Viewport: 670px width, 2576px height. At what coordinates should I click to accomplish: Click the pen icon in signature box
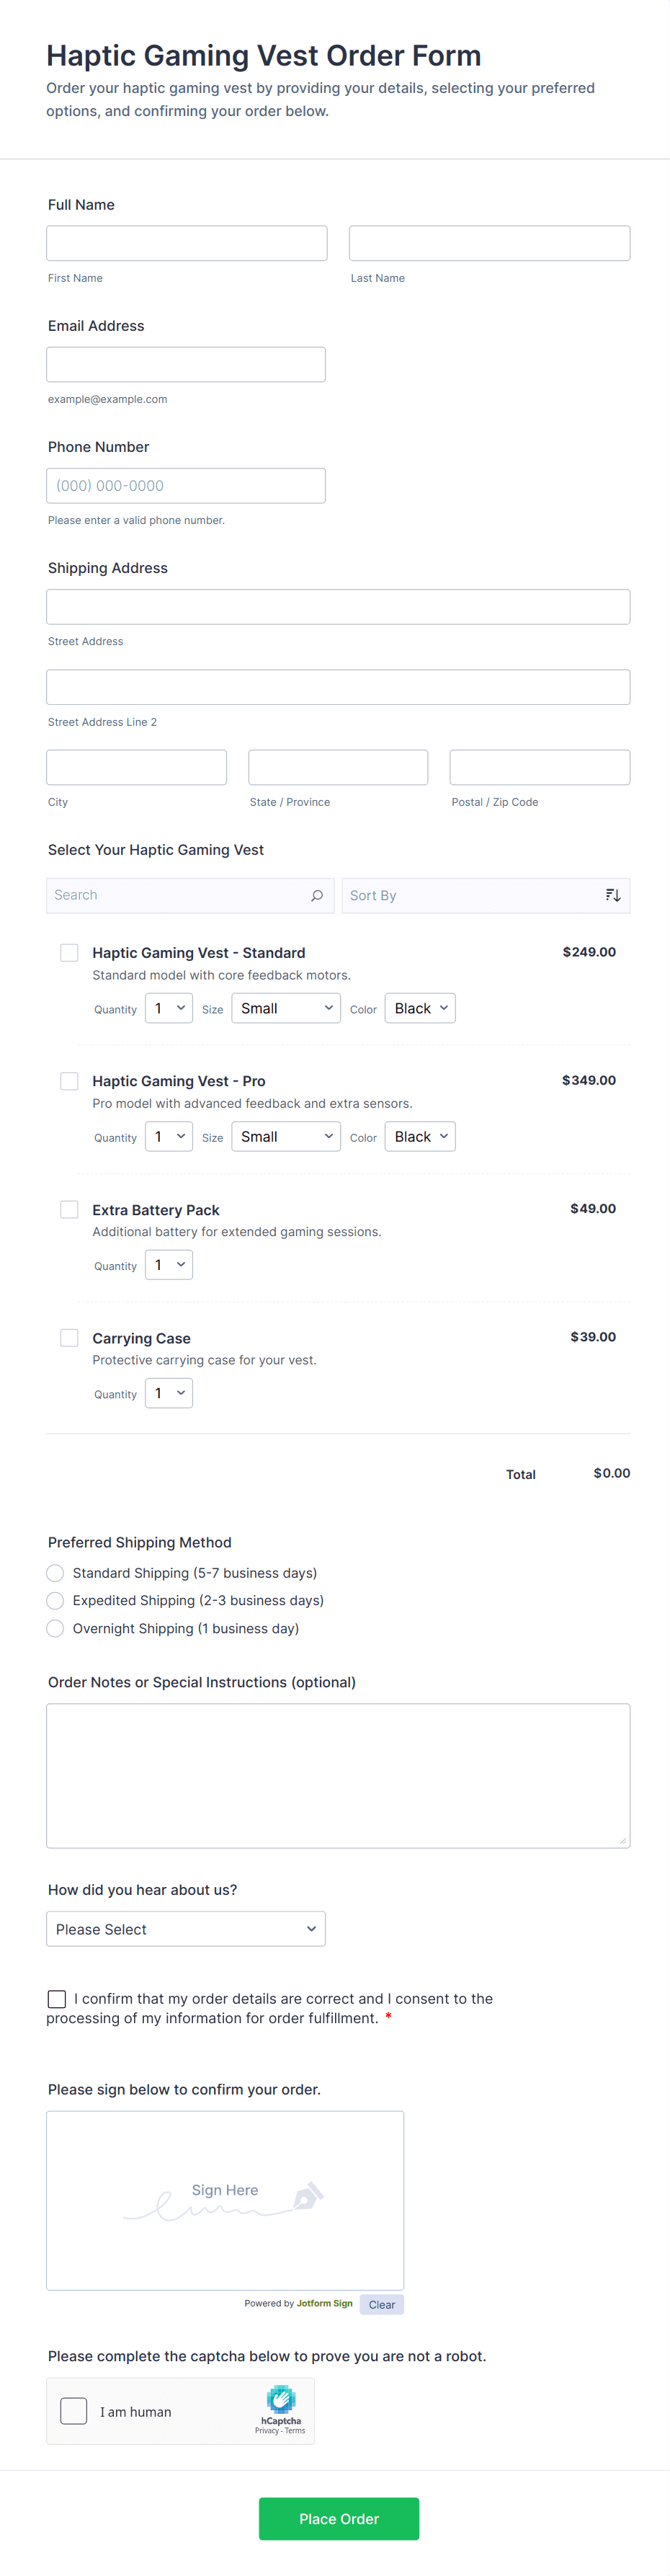point(308,2196)
